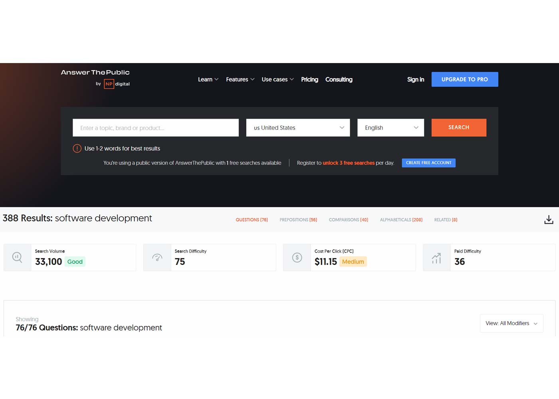Click the Cost Per Click dollar icon
The height and width of the screenshot is (399, 559).
(x=297, y=257)
